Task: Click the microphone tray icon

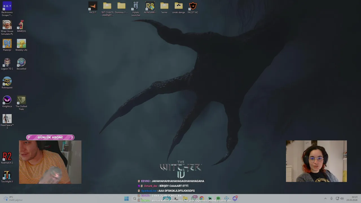Action: [331, 198]
